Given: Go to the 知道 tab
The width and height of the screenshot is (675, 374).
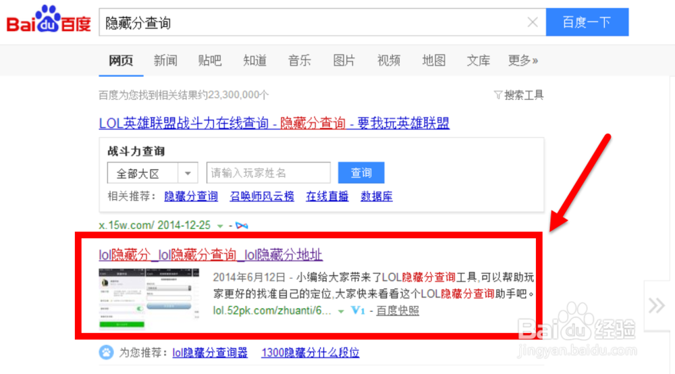Looking at the screenshot, I should 255,61.
